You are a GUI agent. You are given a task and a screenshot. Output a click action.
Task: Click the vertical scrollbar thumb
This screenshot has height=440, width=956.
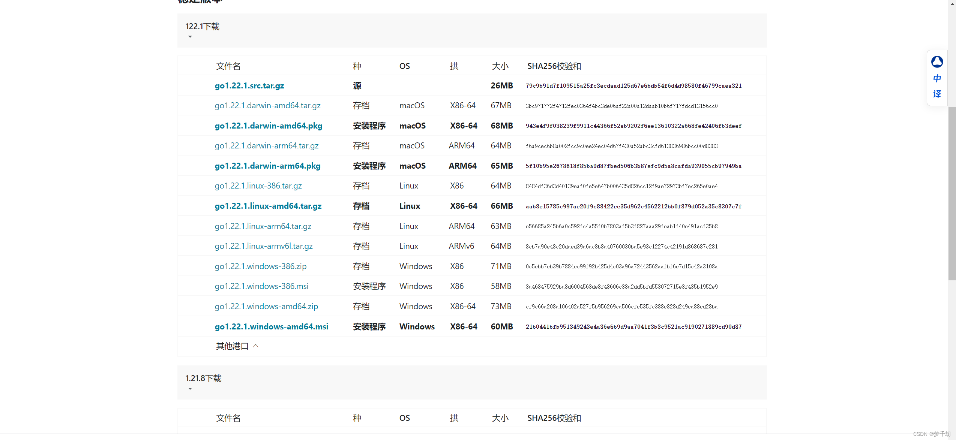[951, 193]
